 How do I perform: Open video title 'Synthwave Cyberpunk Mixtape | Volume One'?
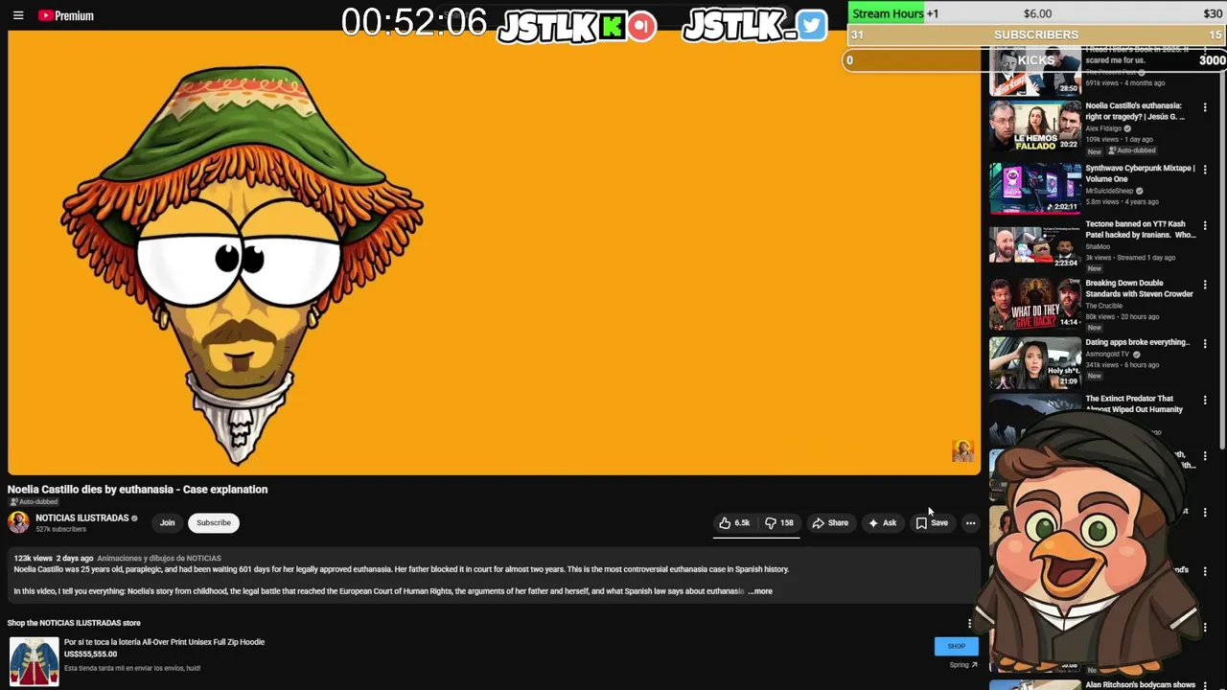point(1140,173)
